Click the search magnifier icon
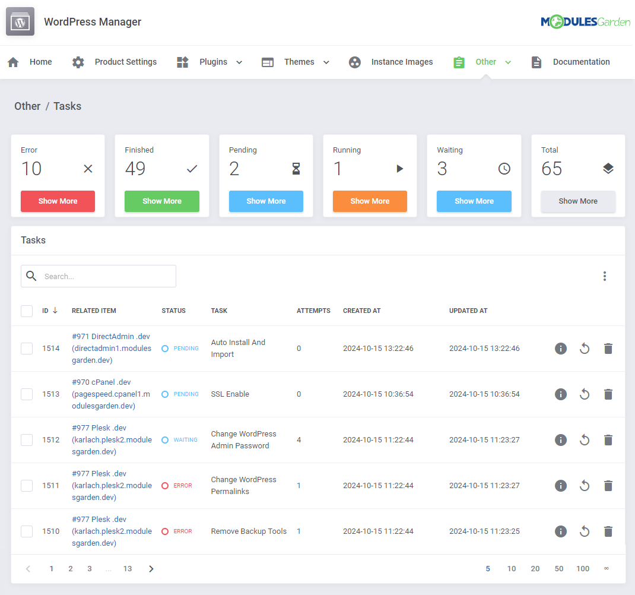Viewport: 635px width, 595px height. pos(31,276)
